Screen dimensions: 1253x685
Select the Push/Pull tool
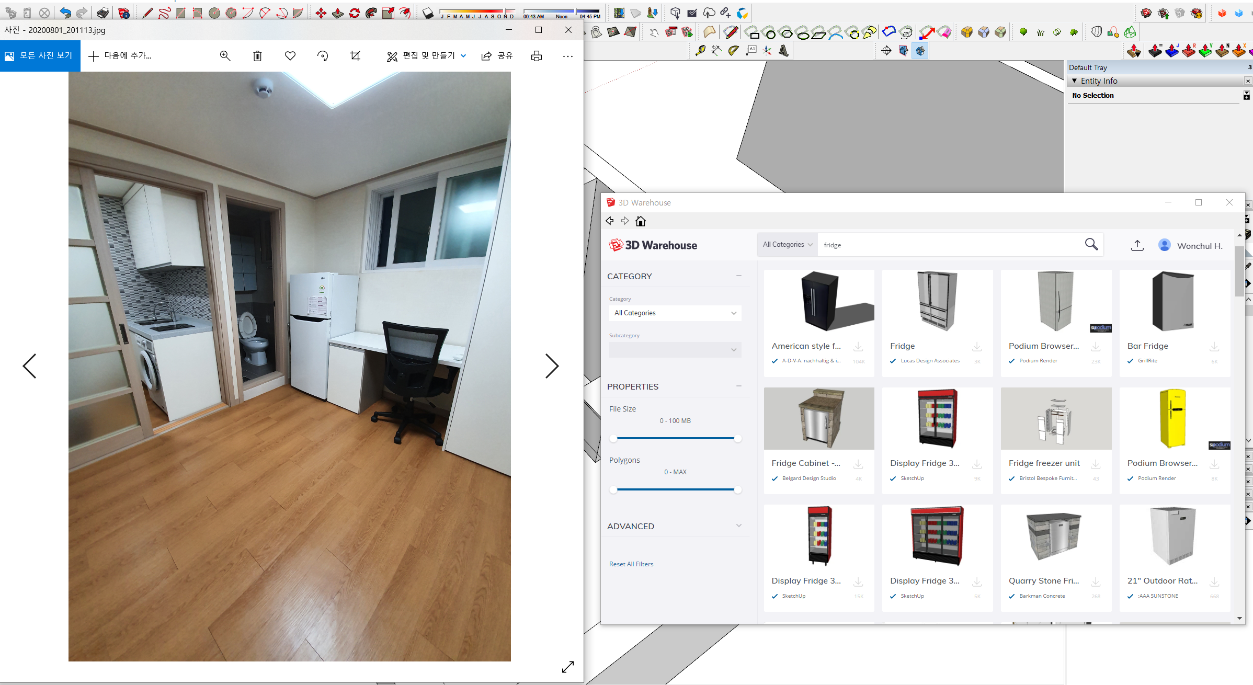click(x=338, y=13)
